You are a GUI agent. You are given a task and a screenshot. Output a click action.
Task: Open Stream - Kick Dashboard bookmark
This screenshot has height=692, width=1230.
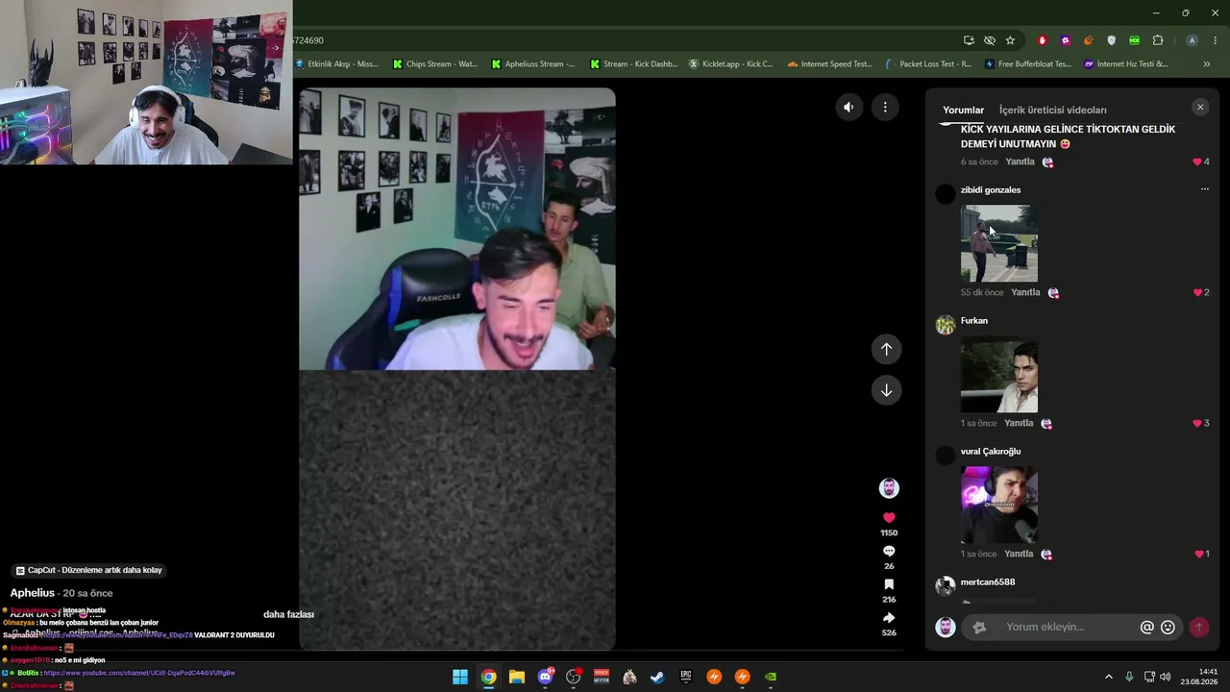633,64
